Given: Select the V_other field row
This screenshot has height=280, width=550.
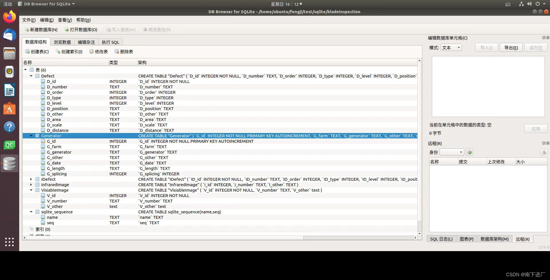Looking at the screenshot, I should [x=220, y=206].
